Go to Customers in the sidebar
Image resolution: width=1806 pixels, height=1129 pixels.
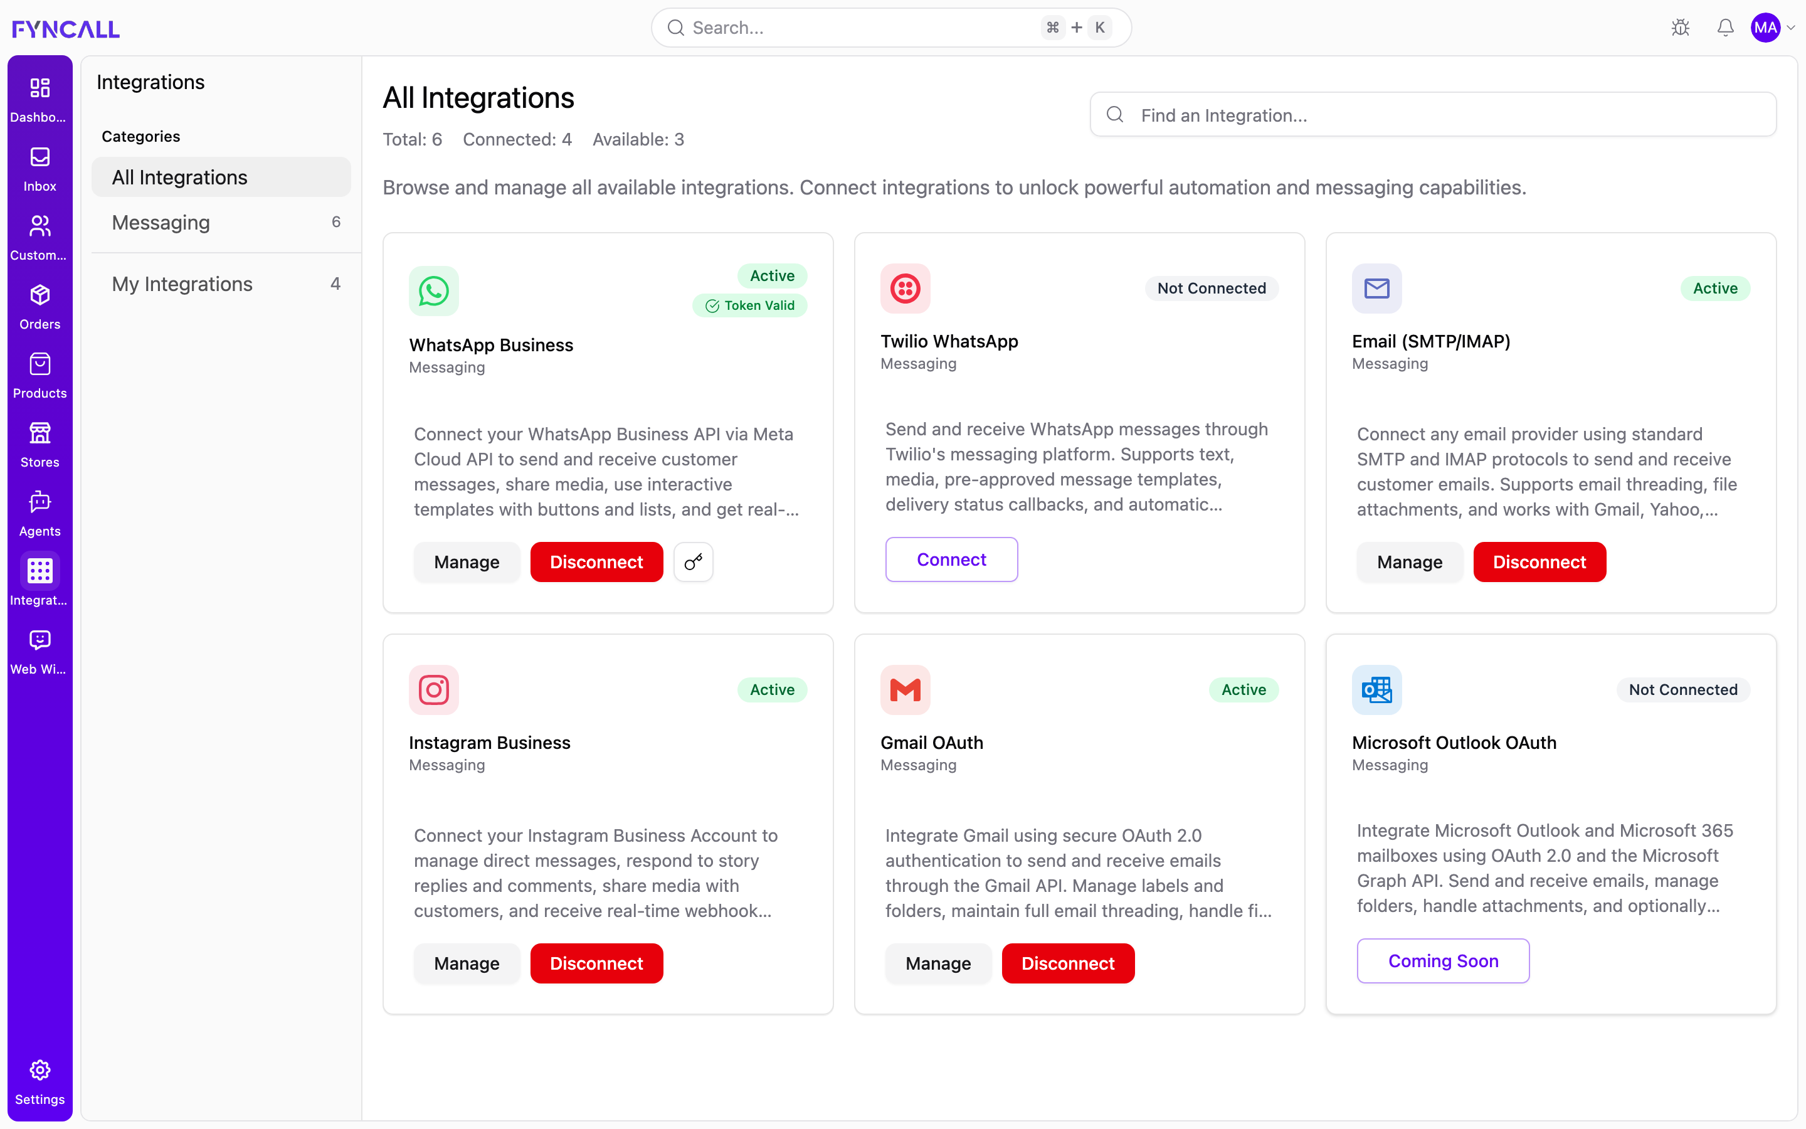[40, 238]
